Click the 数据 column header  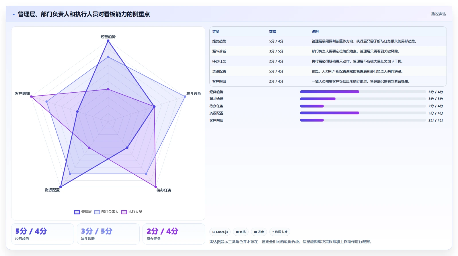click(272, 32)
